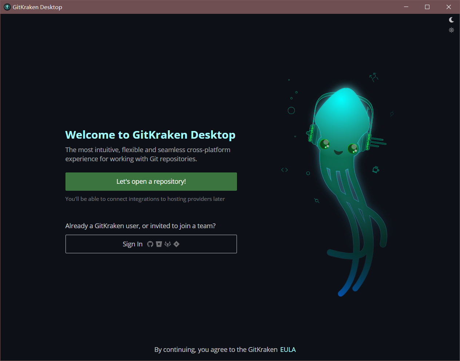Image resolution: width=460 pixels, height=361 pixels.
Task: Sign in with the GitHub icon
Action: (x=150, y=244)
